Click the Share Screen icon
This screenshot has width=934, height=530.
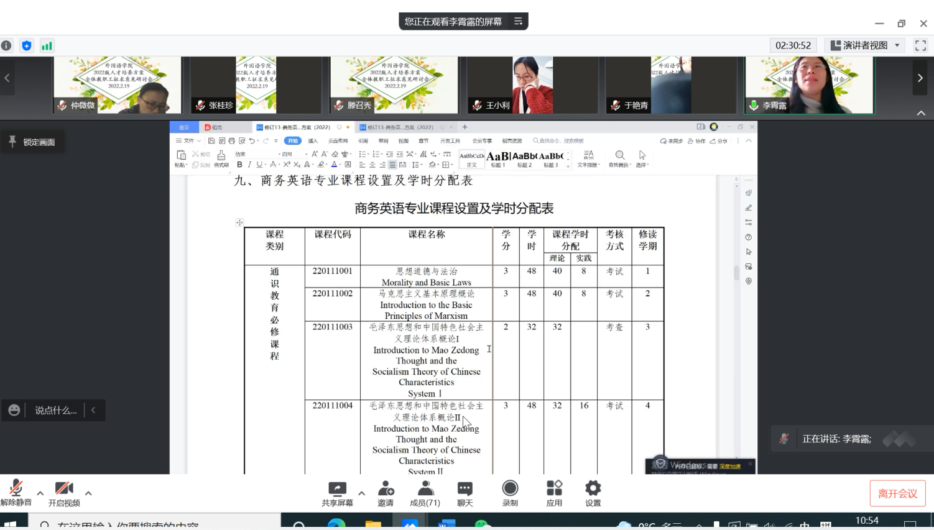(337, 488)
